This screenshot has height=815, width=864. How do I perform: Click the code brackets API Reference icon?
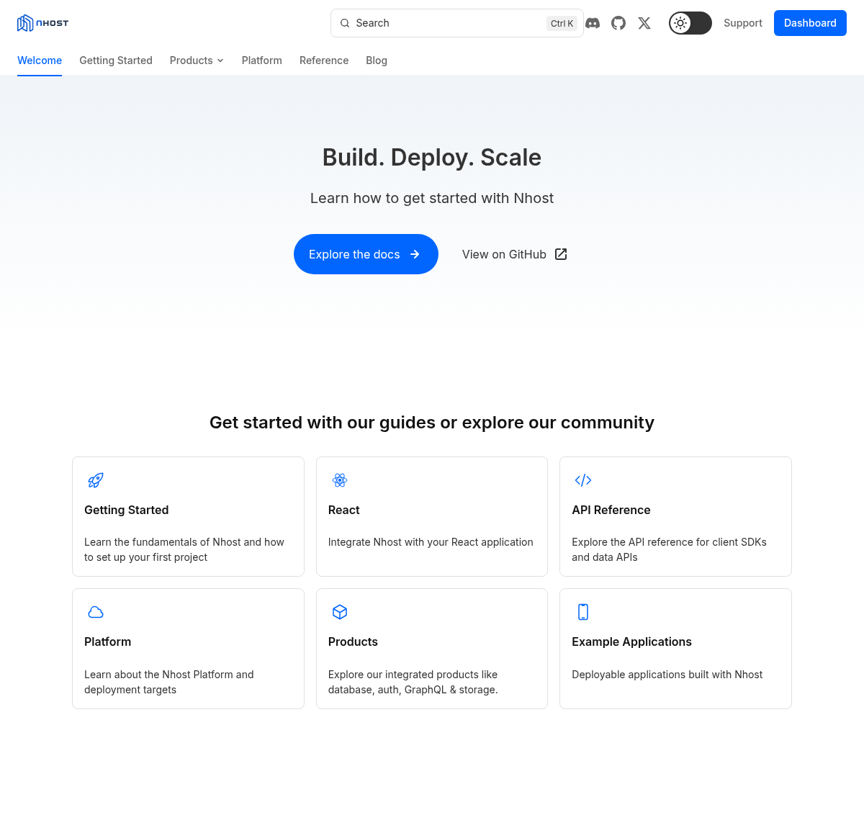click(583, 480)
